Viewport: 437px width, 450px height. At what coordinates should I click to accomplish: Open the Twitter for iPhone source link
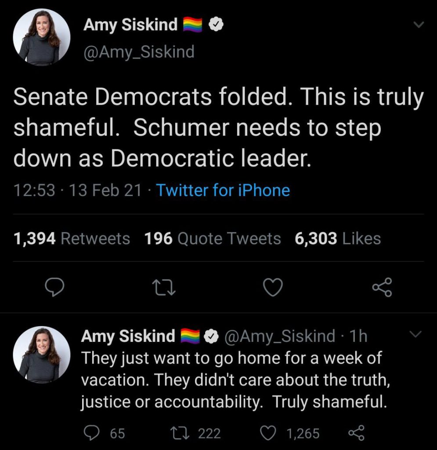(223, 190)
